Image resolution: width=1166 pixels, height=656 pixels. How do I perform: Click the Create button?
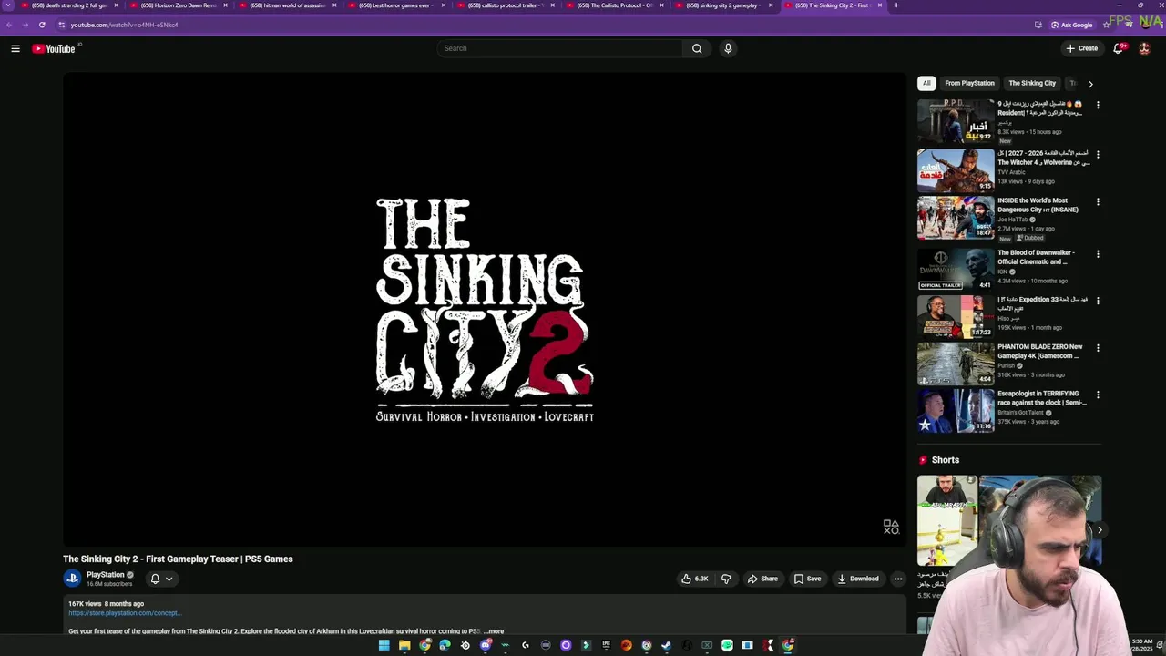pos(1083,48)
